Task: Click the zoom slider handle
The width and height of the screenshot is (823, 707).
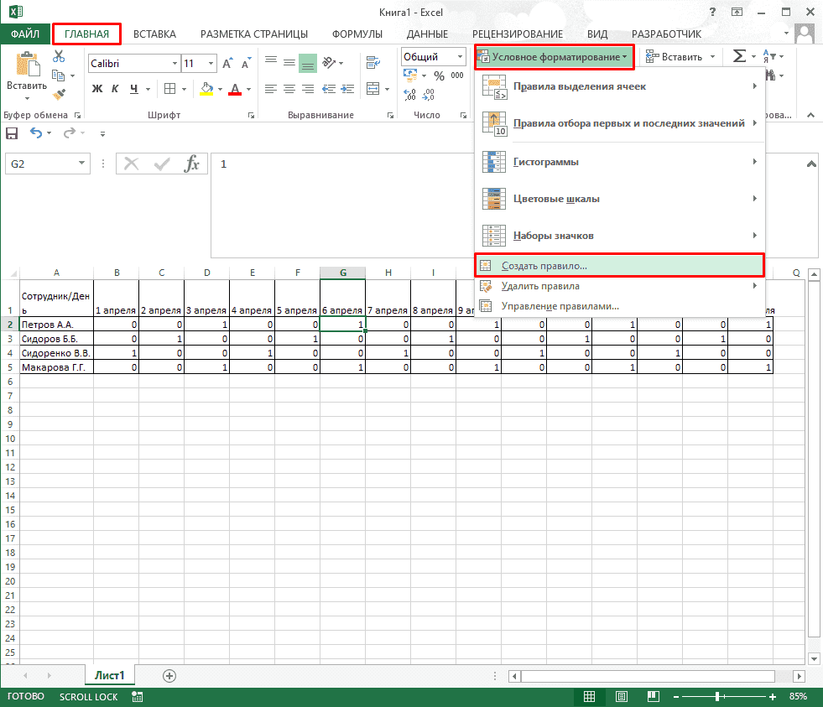Action: 717,696
